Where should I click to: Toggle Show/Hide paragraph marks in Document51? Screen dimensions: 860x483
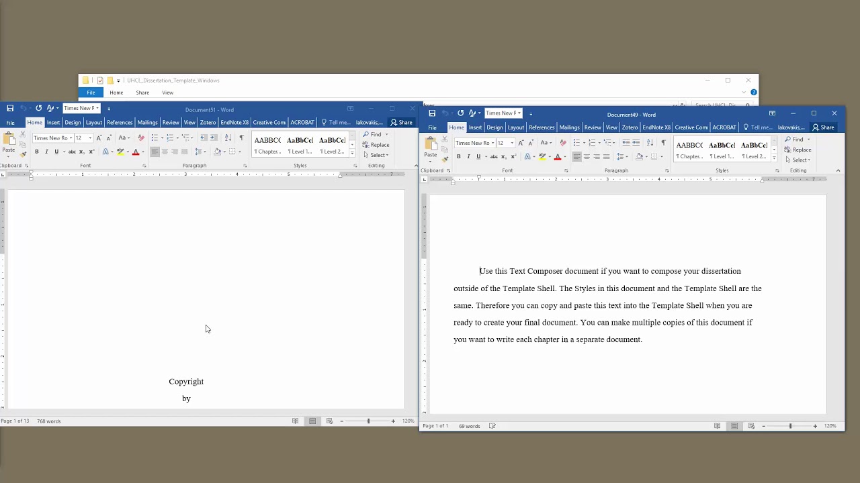(241, 138)
